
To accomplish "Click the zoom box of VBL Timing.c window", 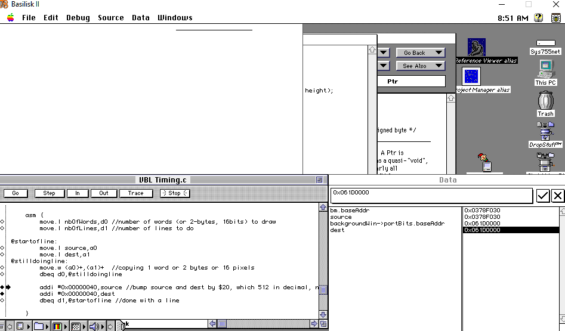I will tap(319, 180).
